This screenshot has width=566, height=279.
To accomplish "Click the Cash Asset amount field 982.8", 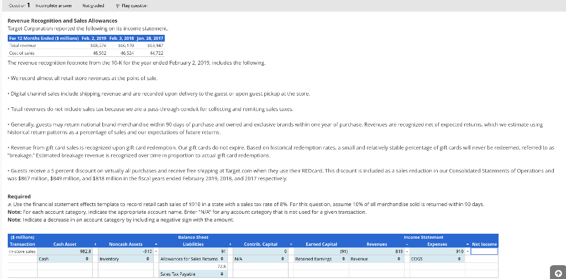I will pyautogui.click(x=65, y=251).
